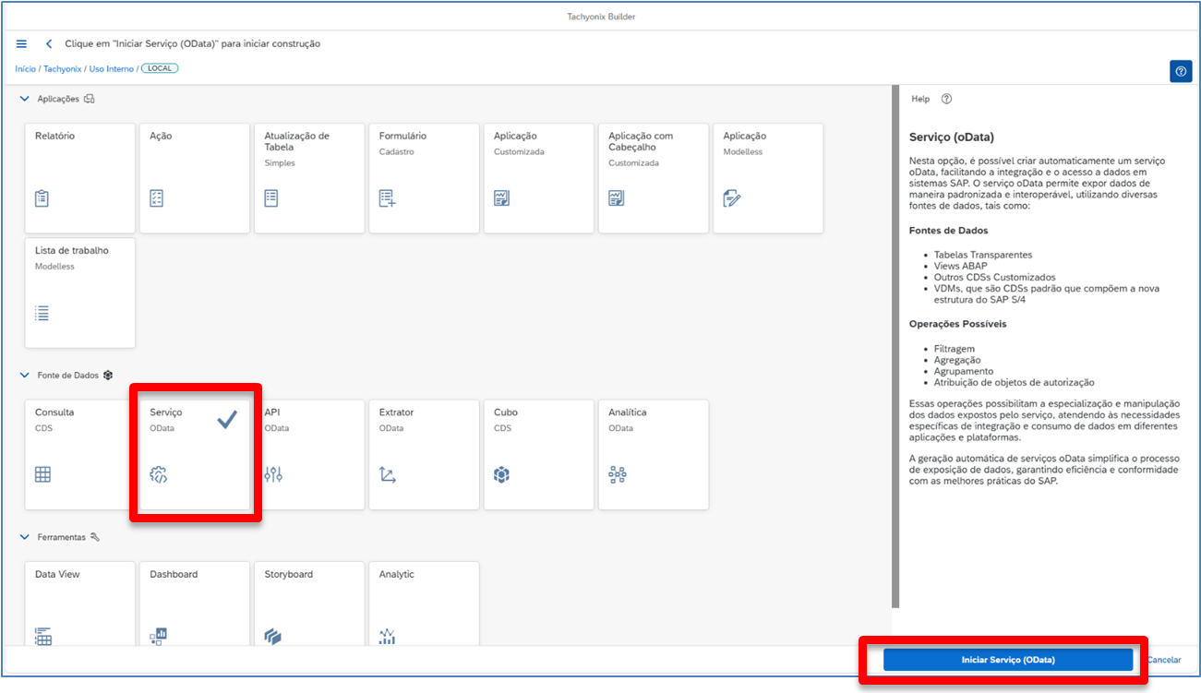Click the 'Operações Possíveis' help subheading

[957, 325]
